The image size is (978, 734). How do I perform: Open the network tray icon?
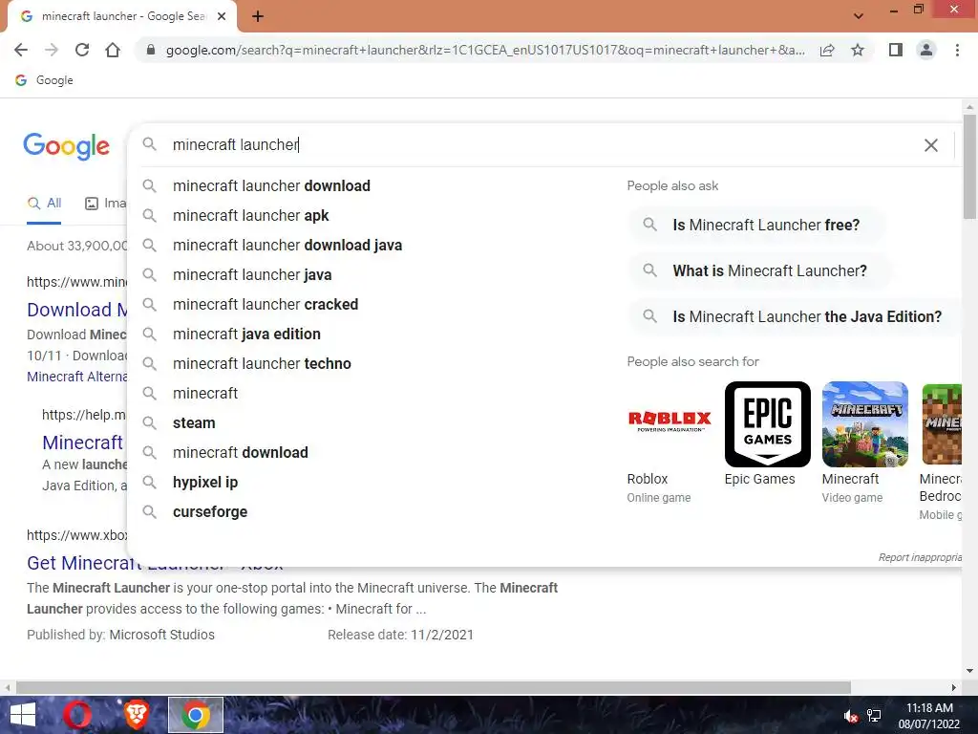[874, 716]
